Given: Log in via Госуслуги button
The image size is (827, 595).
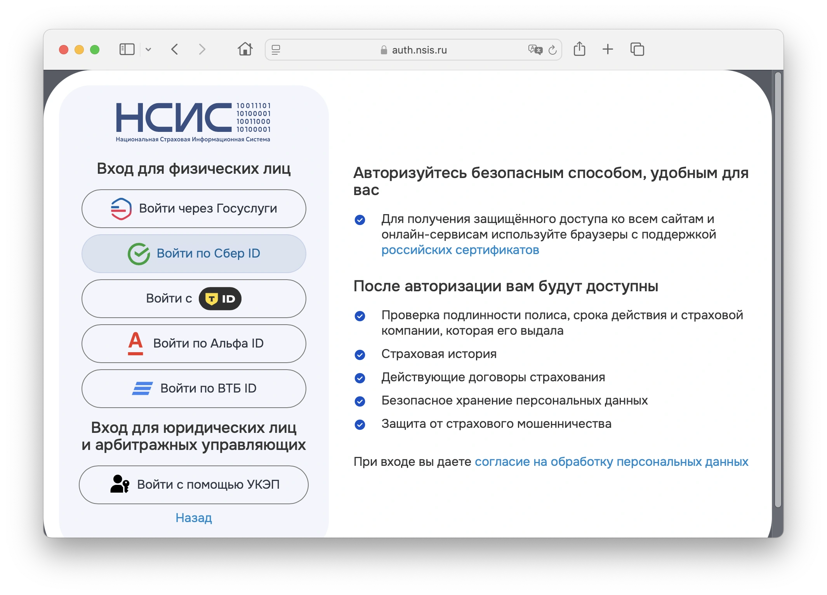Looking at the screenshot, I should pos(194,209).
